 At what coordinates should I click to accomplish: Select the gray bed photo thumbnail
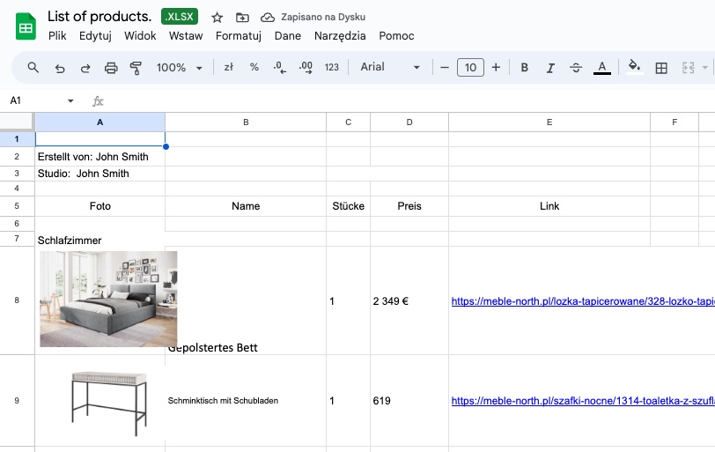pyautogui.click(x=107, y=299)
